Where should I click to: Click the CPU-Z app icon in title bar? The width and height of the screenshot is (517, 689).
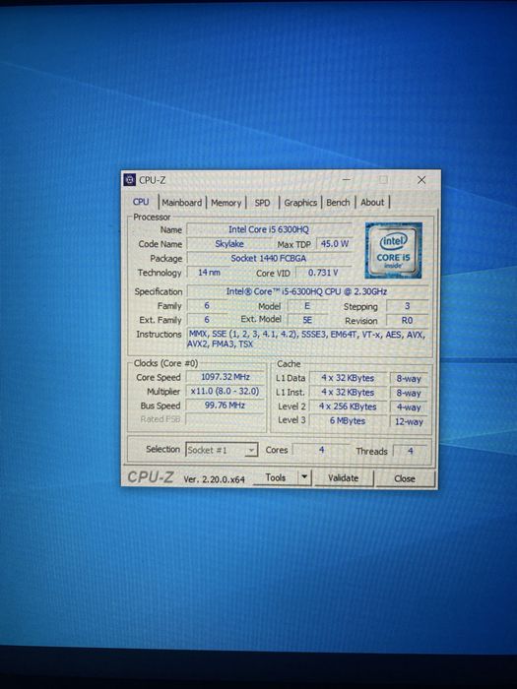(x=130, y=180)
